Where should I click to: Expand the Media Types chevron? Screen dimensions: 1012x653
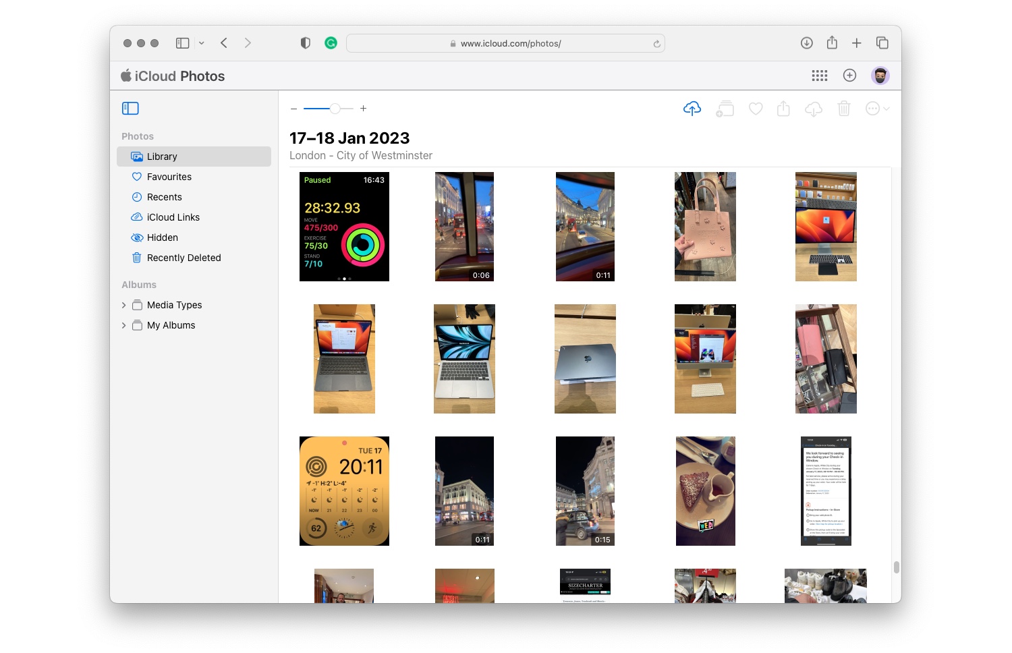pos(123,305)
